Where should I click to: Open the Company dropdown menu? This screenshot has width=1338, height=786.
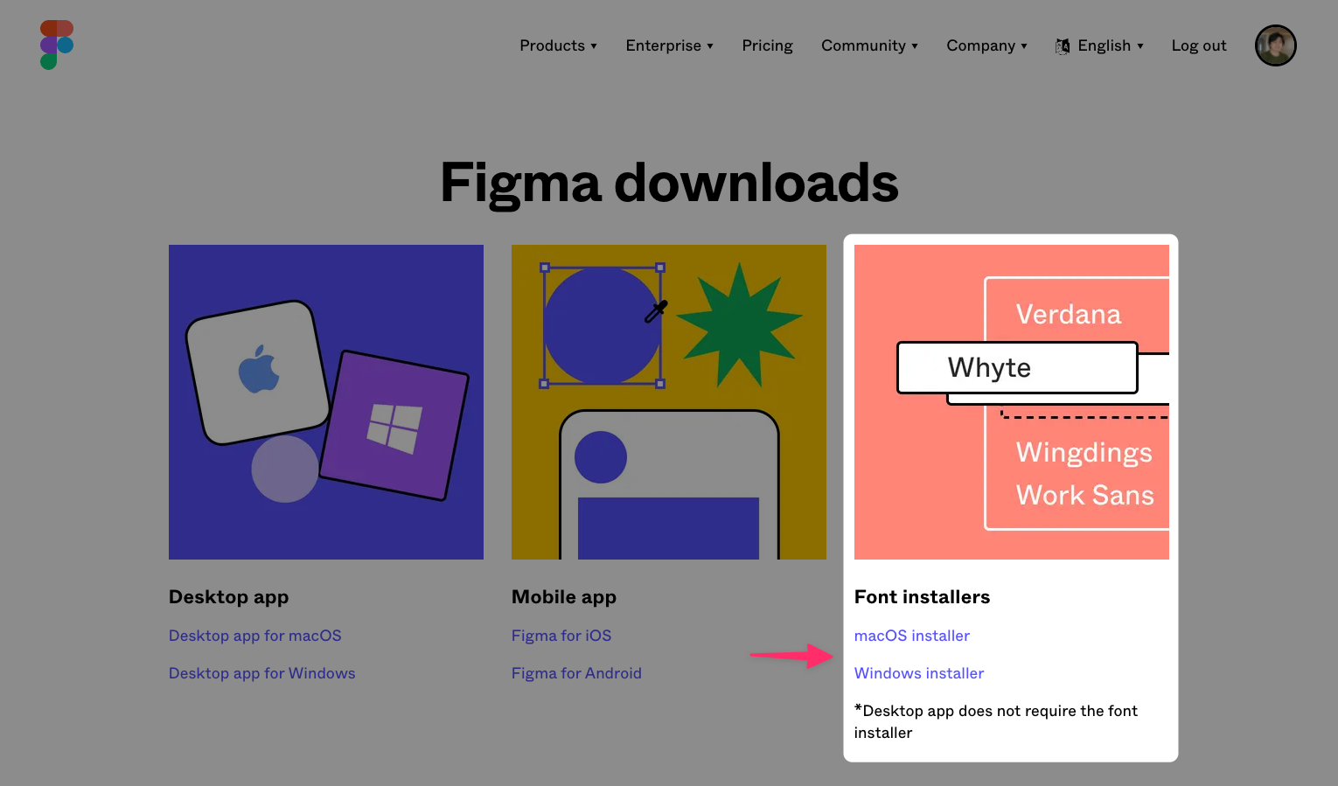point(986,45)
